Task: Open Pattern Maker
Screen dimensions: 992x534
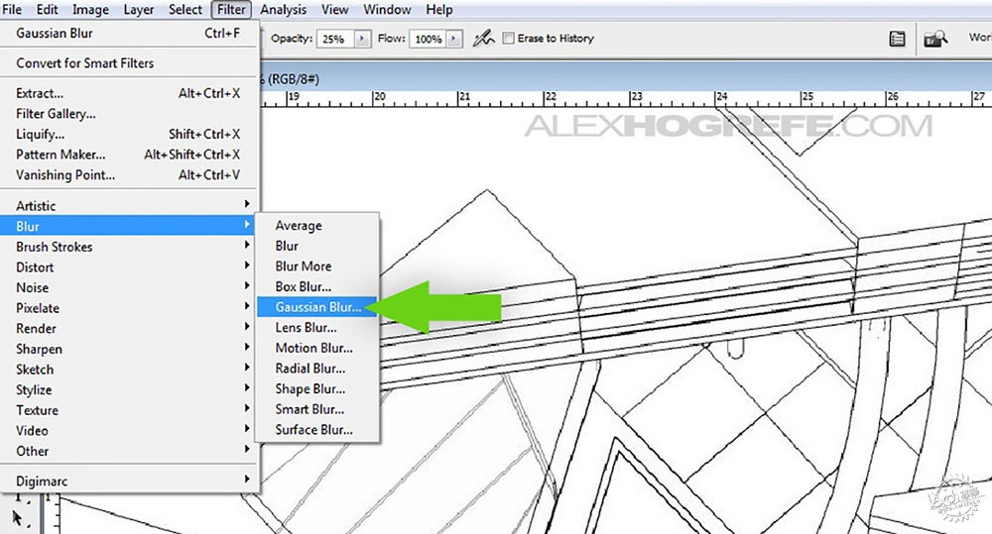Action: pos(128,155)
